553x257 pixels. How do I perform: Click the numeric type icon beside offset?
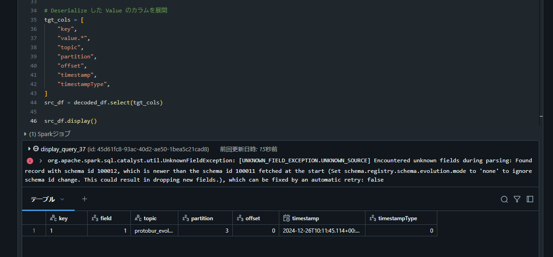240,218
